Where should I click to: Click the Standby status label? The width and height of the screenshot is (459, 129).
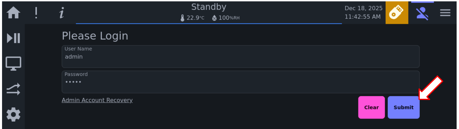[x=209, y=7]
